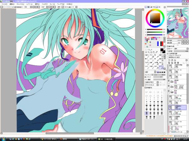Screen dimensions: 189x141
Task: Swap foreground and background colors
Action: click(x=164, y=49)
